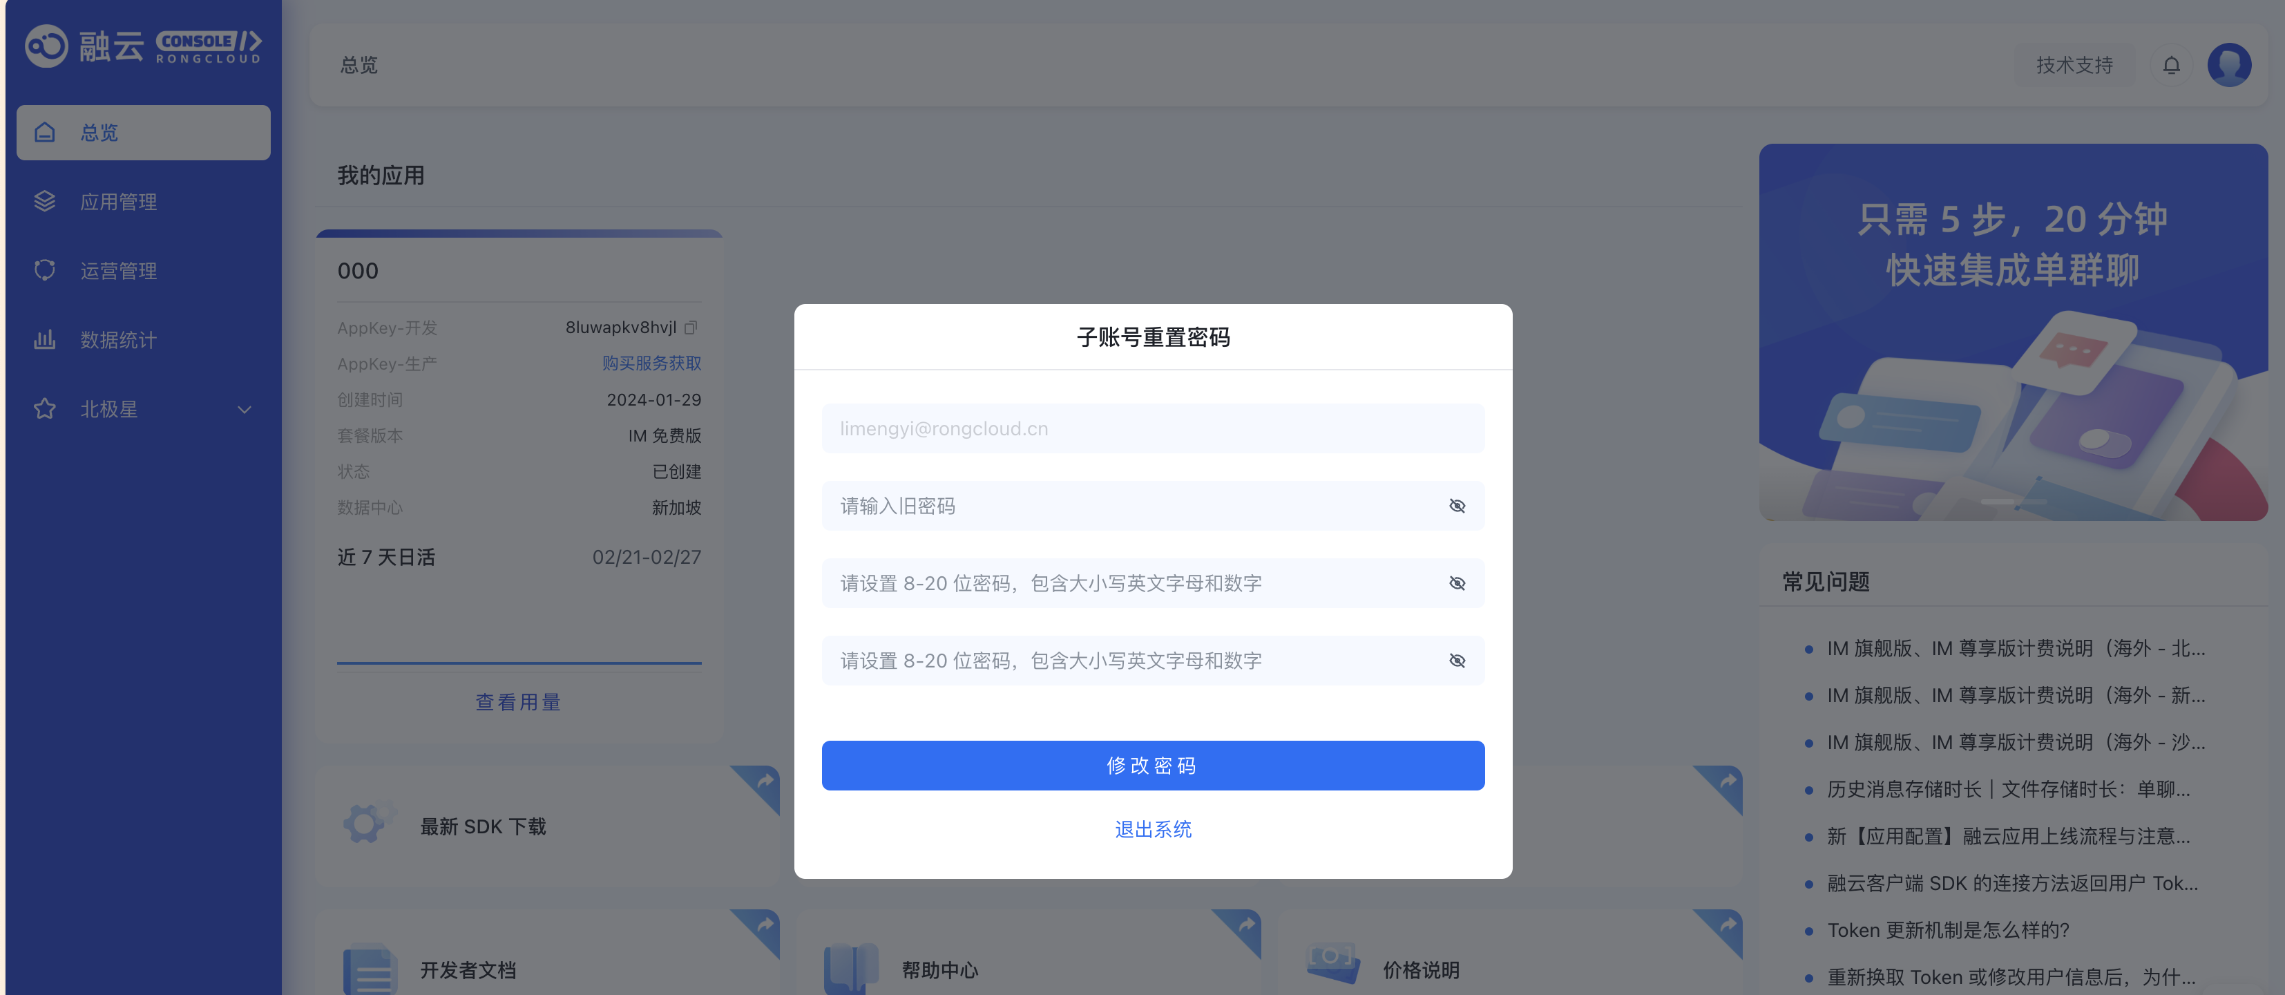Open the 应用管理 sidebar menu
2285x995 pixels.
(x=118, y=202)
